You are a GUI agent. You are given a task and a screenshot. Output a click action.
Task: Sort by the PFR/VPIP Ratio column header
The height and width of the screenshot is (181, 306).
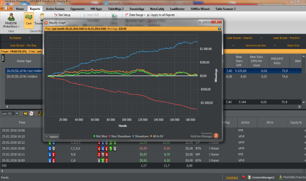click(277, 61)
